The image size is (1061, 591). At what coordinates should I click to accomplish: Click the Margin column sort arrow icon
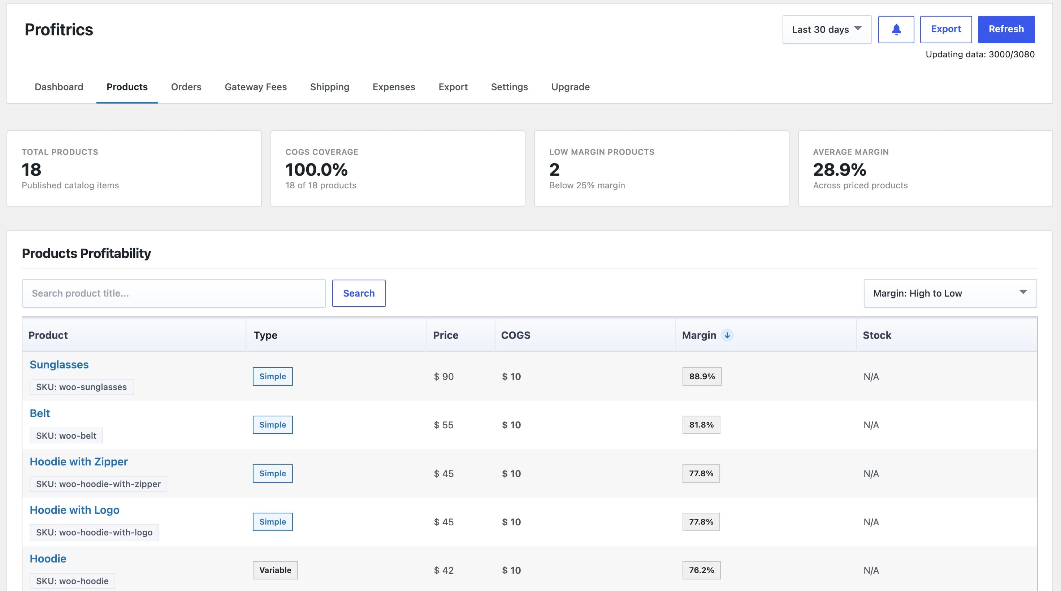(x=727, y=335)
